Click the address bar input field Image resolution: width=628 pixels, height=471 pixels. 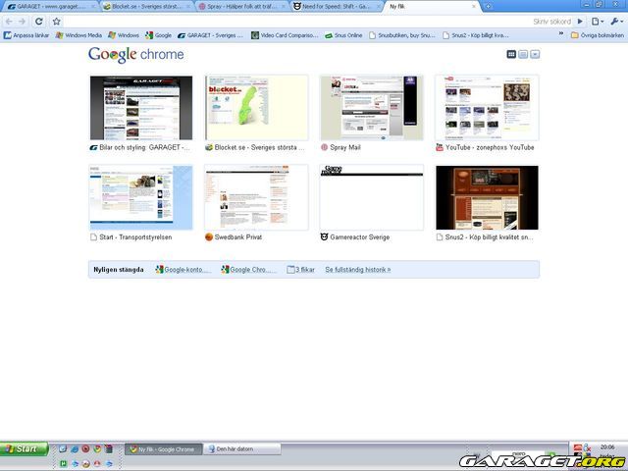294,21
